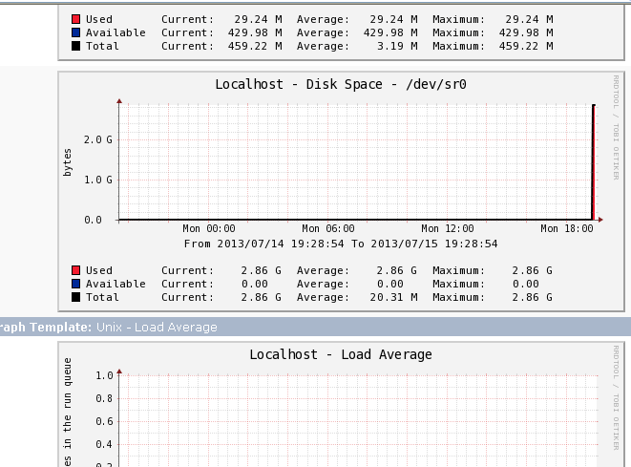Click the red Used swatch showing 2.86 G
The height and width of the screenshot is (467, 631).
[x=75, y=270]
